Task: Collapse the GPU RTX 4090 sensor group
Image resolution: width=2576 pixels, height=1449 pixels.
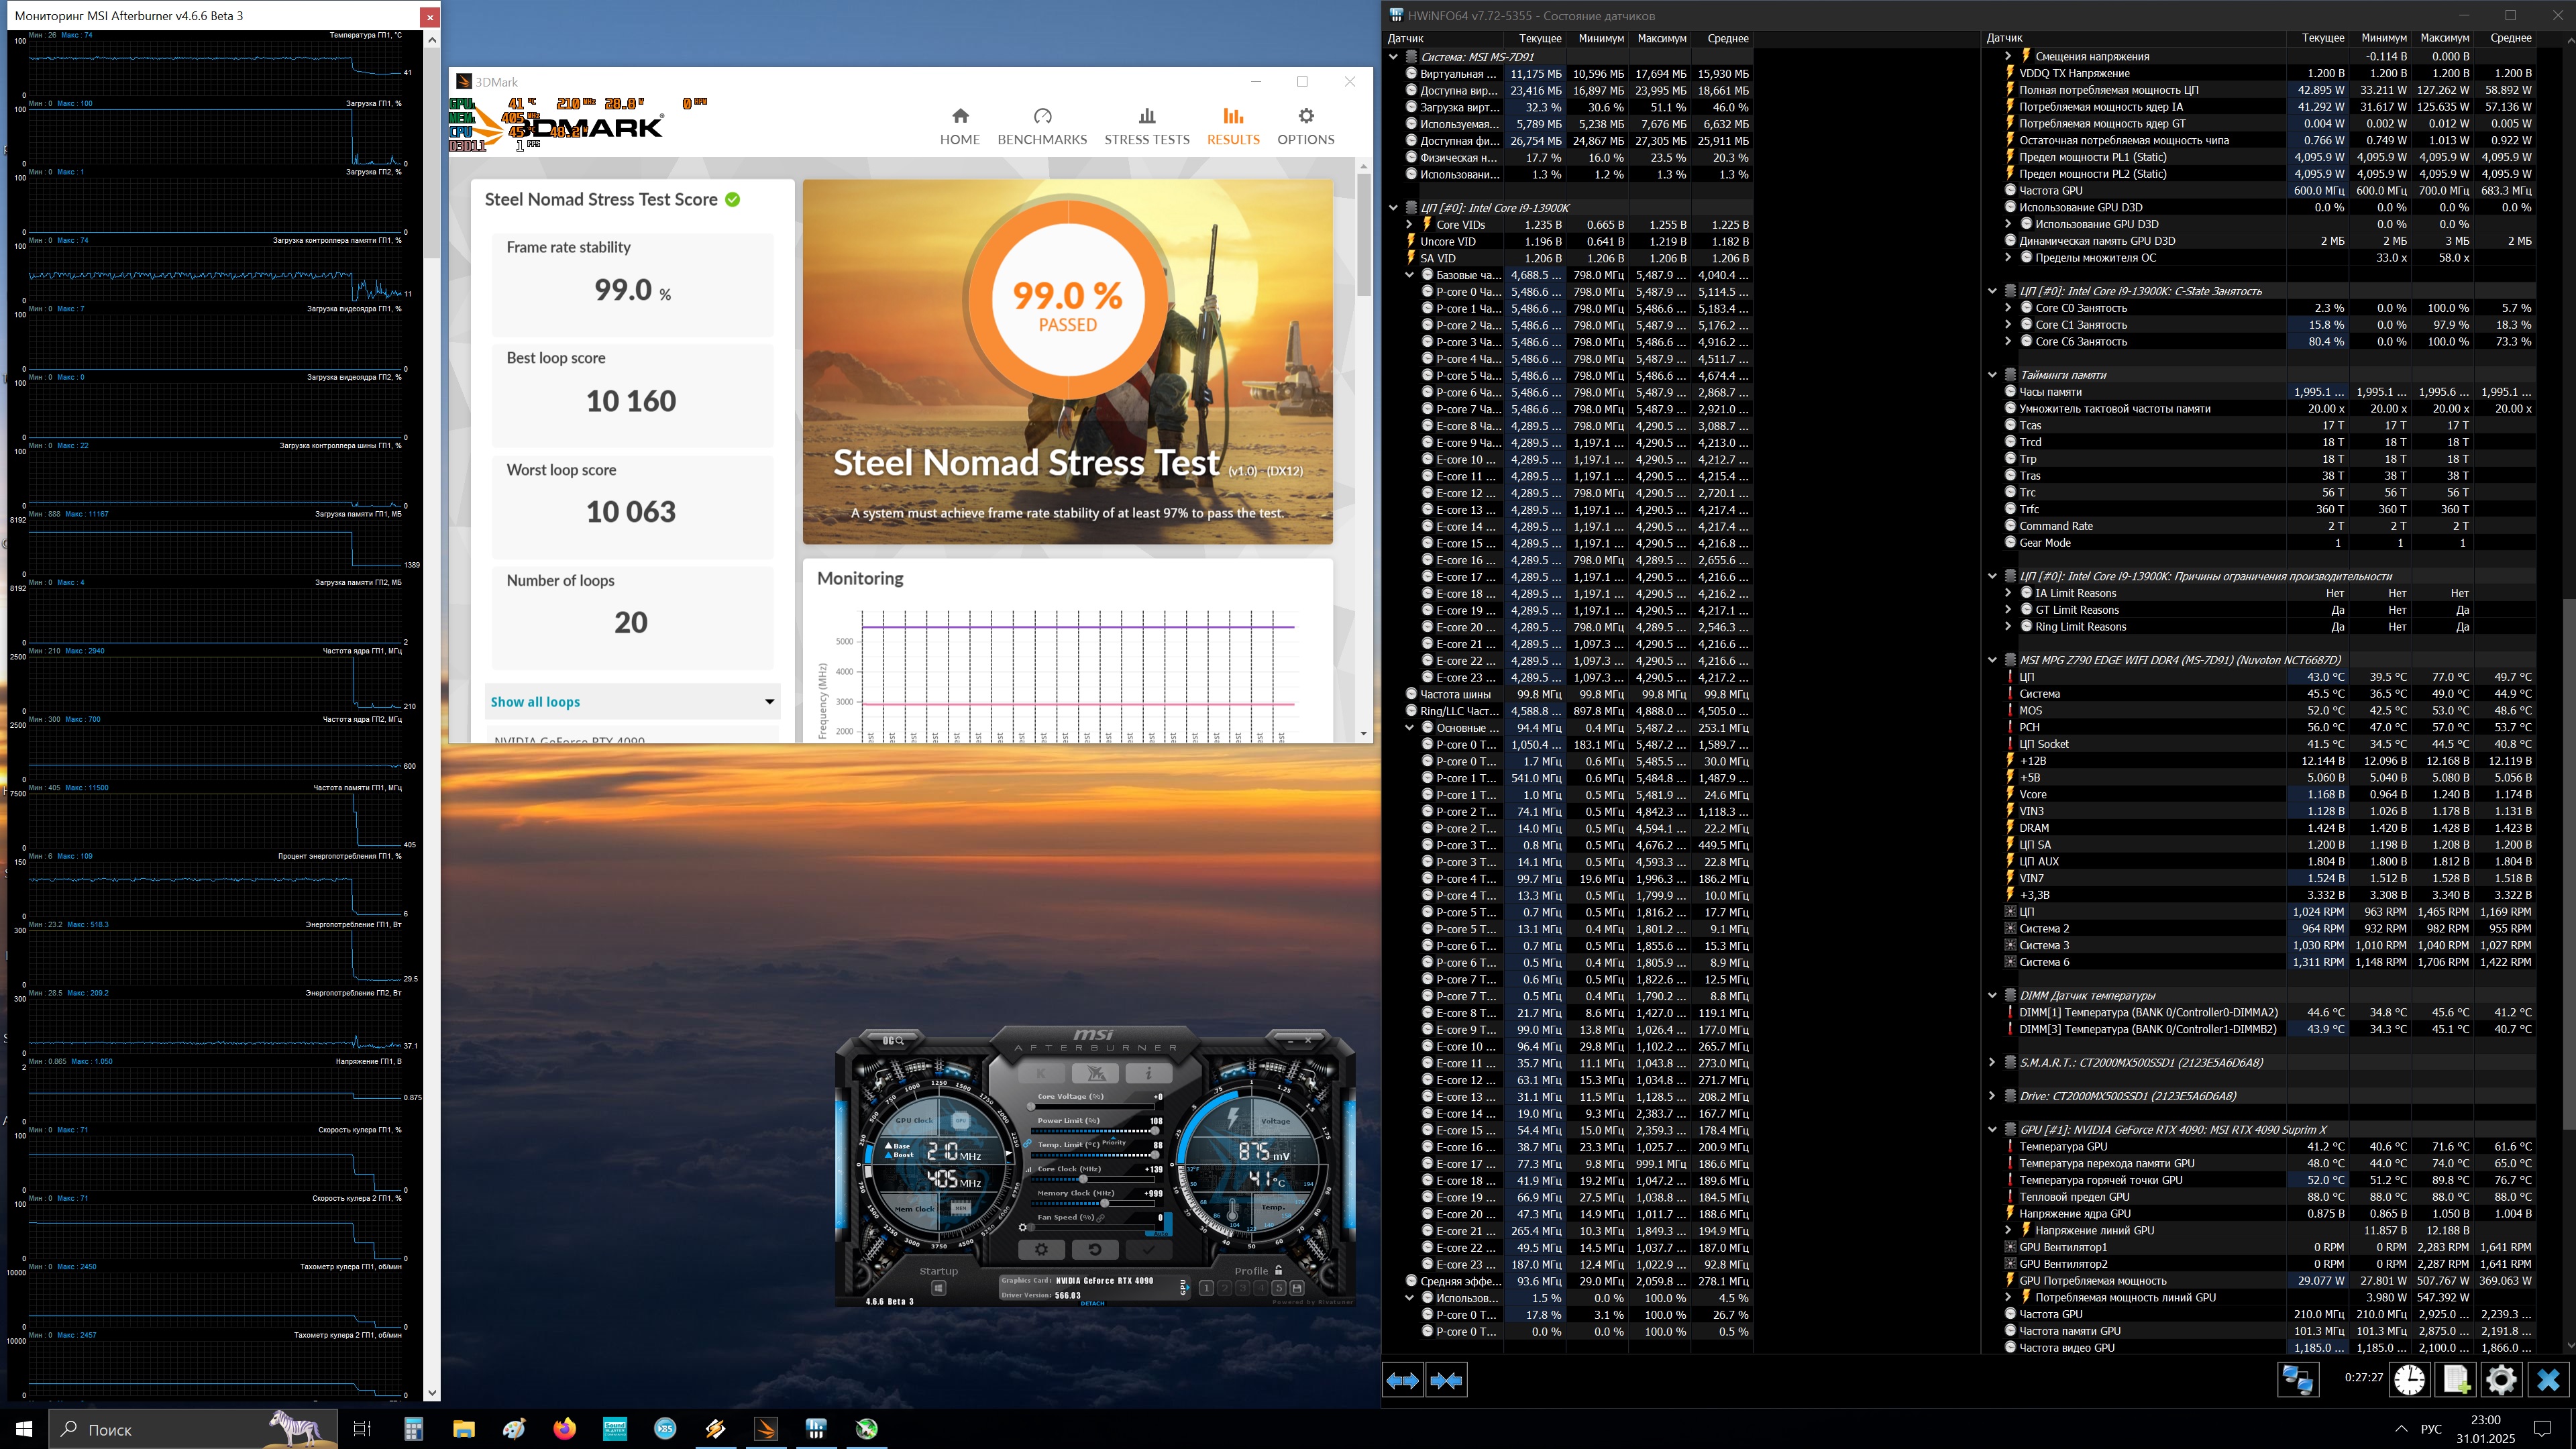Action: point(1992,1130)
